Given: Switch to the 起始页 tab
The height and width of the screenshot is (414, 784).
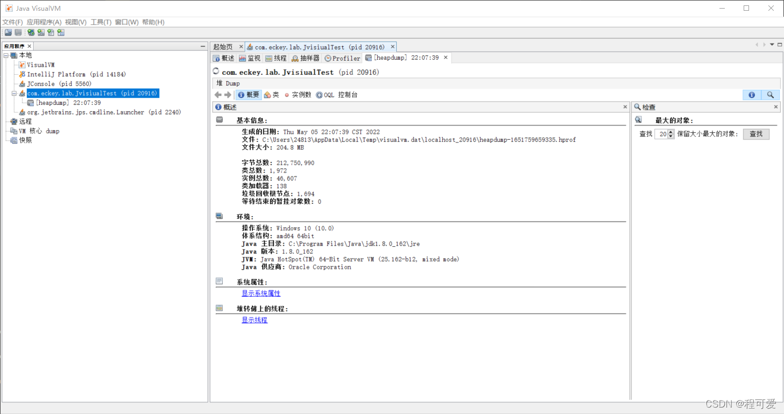Looking at the screenshot, I should pyautogui.click(x=223, y=47).
